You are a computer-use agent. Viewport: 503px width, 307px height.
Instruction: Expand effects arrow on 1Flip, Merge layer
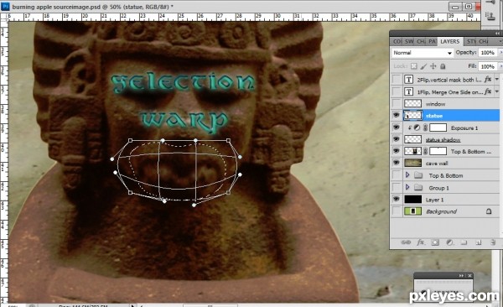(497, 91)
